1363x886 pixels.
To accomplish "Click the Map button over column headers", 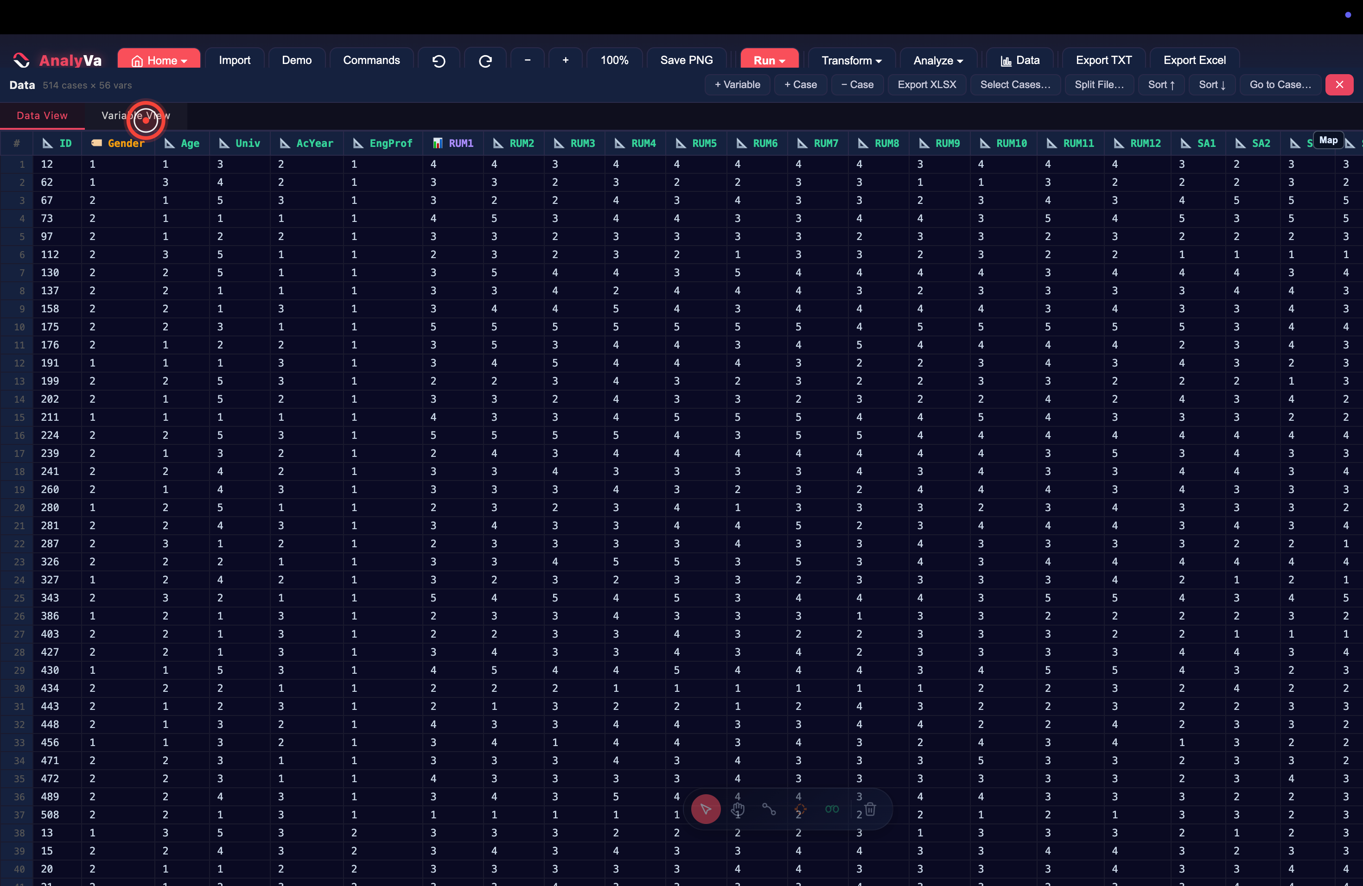I will click(1328, 140).
